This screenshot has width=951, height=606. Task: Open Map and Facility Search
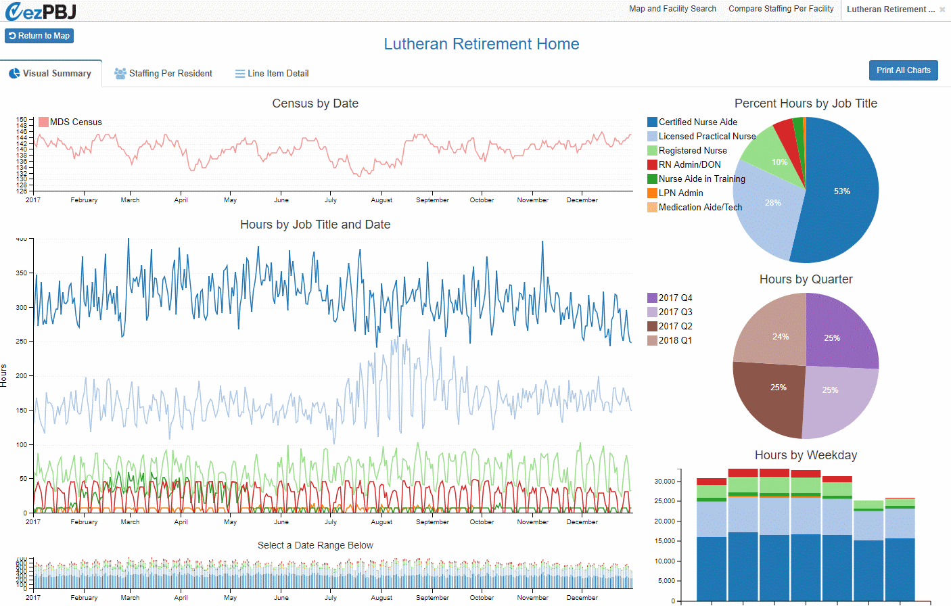coord(672,9)
